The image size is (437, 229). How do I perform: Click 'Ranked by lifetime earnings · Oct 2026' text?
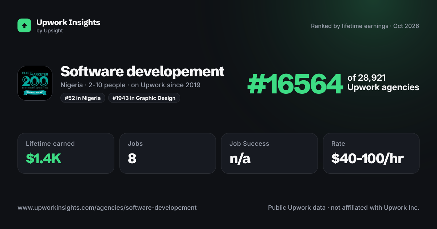365,26
